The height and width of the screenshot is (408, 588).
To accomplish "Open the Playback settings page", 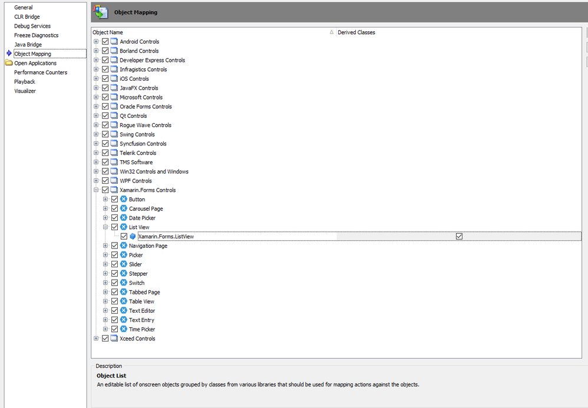I will click(x=25, y=82).
